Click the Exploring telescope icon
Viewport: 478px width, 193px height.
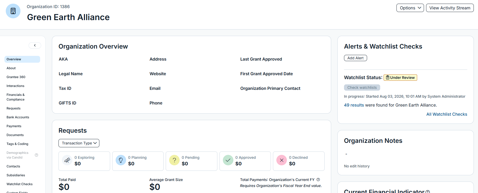coord(67,160)
